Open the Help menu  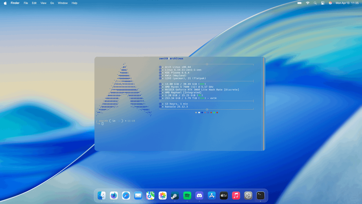[x=75, y=3]
